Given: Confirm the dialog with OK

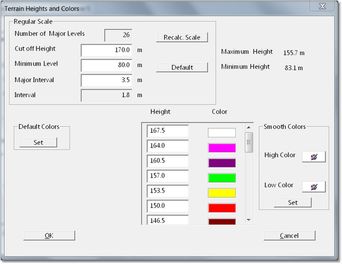Looking at the screenshot, I should point(49,236).
